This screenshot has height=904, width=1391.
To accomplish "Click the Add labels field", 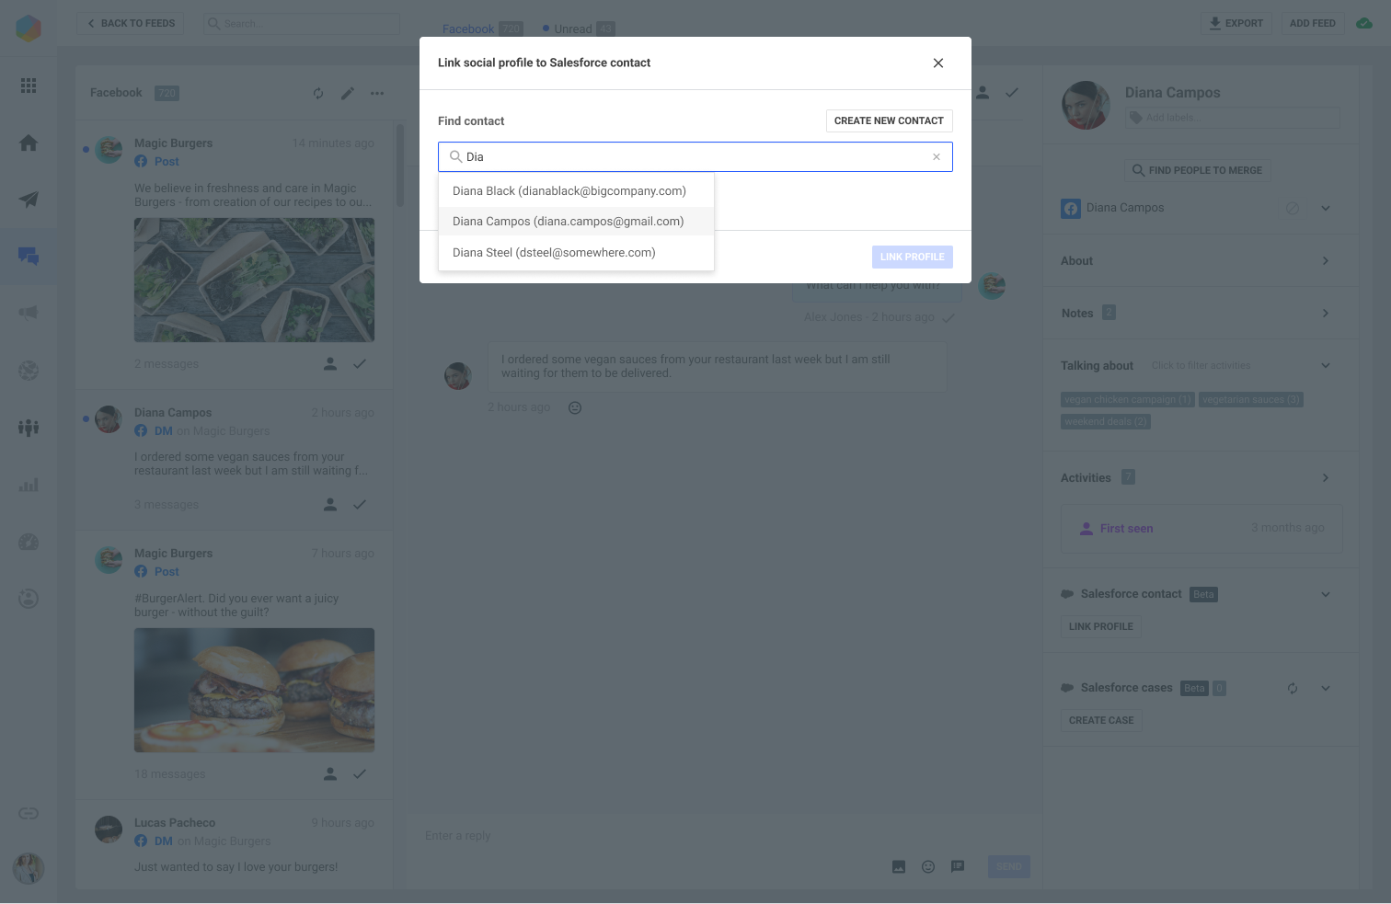I will pos(1233,118).
